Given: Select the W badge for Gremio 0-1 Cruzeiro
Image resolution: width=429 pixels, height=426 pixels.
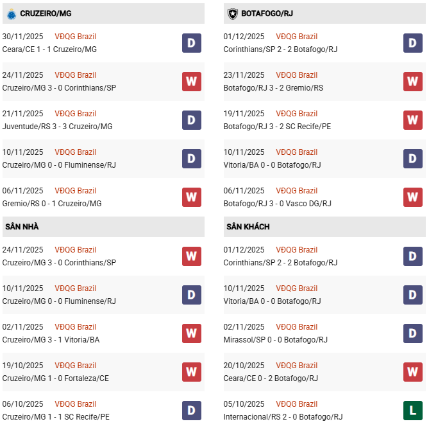Looking at the screenshot, I should 192,197.
